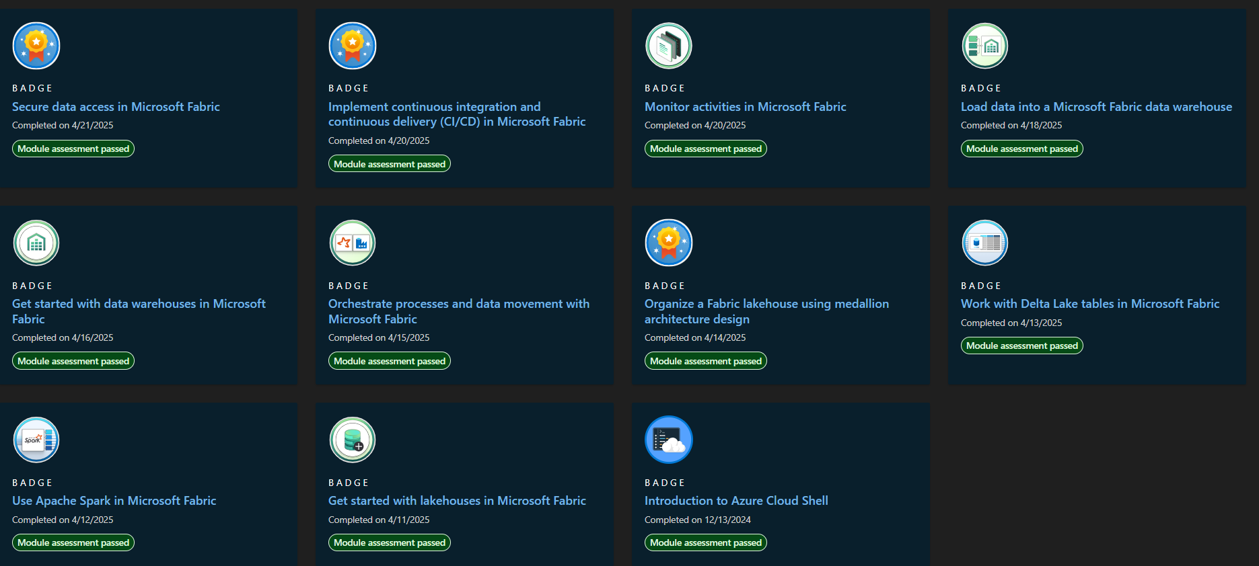Click the Delta Lake tables badge icon
1259x566 pixels.
point(985,243)
